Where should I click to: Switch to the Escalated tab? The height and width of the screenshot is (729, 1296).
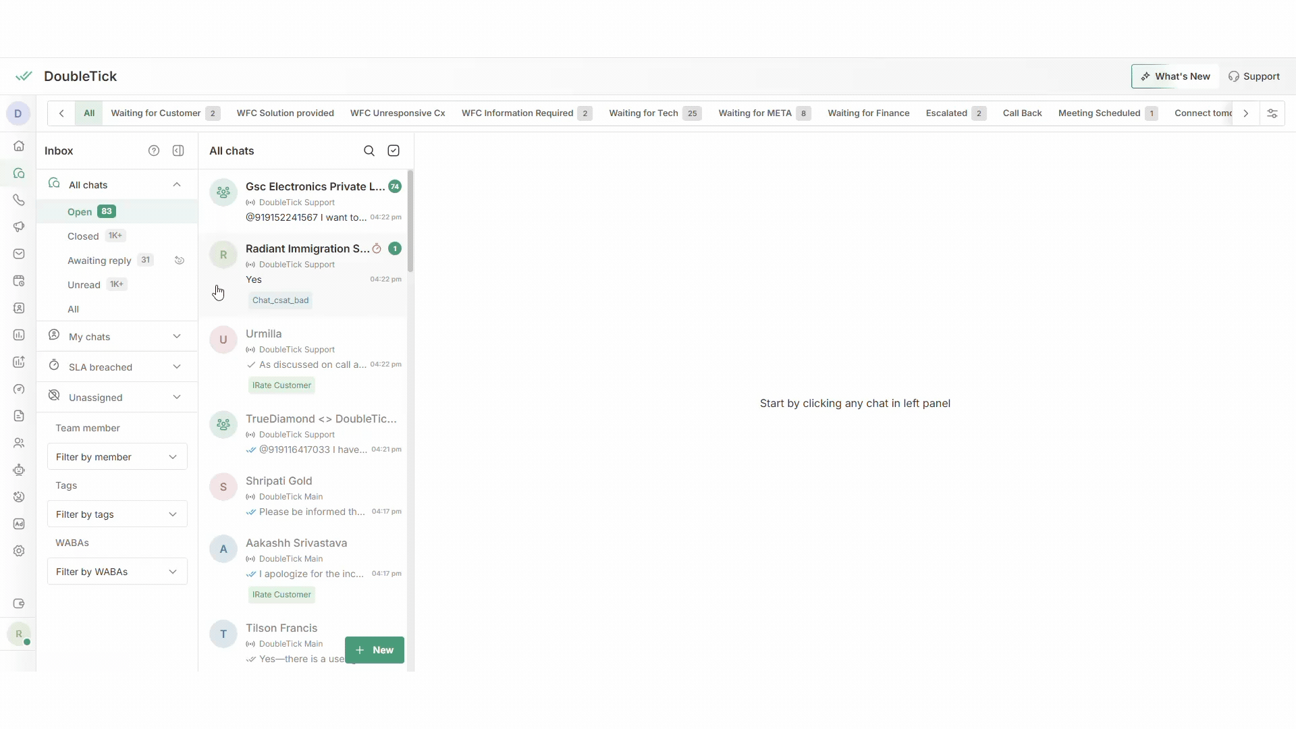click(x=946, y=113)
